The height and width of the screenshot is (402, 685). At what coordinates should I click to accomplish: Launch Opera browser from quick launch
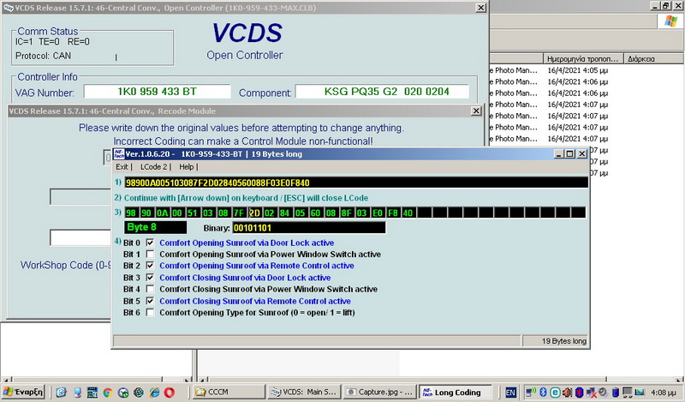169,393
